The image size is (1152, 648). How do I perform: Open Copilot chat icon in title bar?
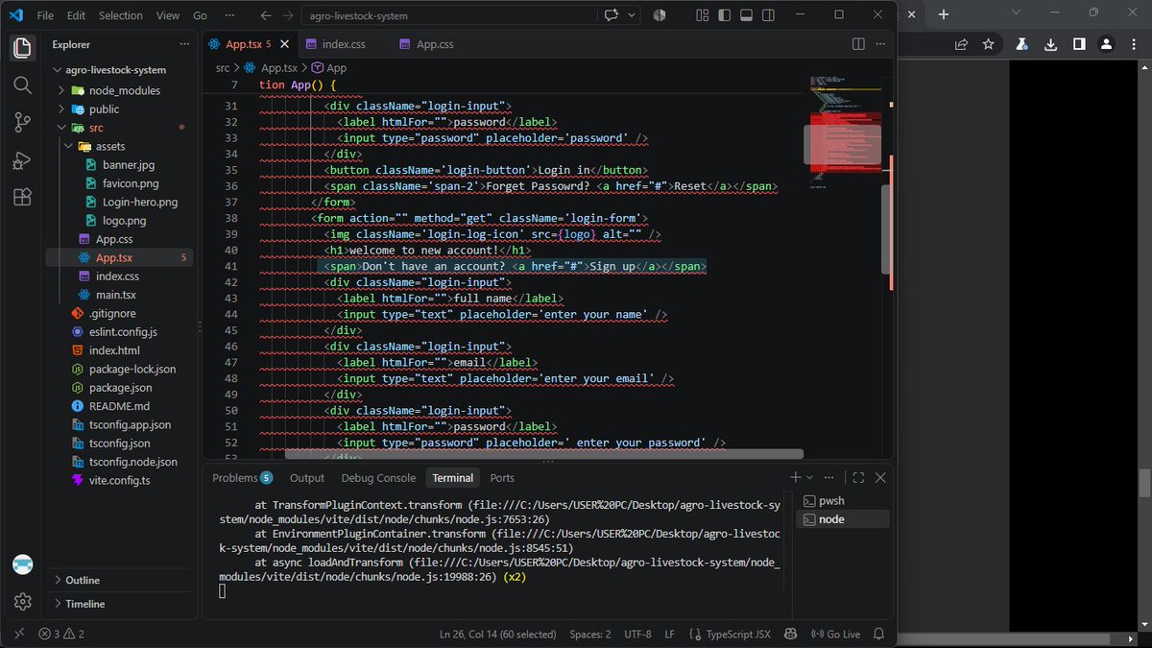[x=611, y=15]
